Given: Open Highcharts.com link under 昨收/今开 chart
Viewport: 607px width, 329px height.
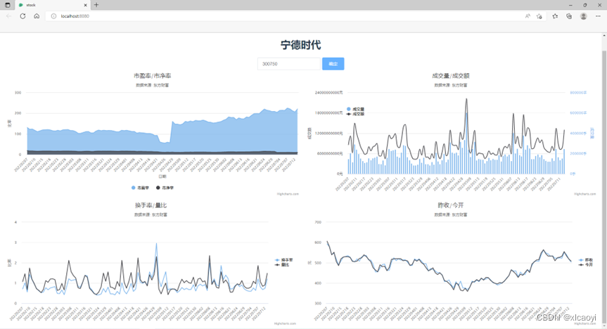Looking at the screenshot, I should [585, 323].
